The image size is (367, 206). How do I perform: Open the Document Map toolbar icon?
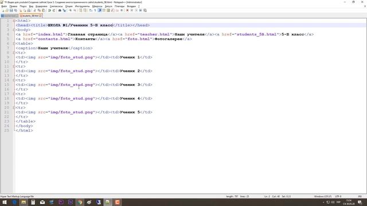(108, 10)
